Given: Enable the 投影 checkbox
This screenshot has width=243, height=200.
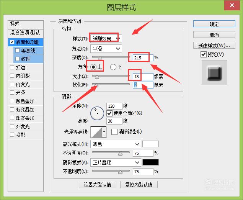Looking at the screenshot, I should pos(12,134).
